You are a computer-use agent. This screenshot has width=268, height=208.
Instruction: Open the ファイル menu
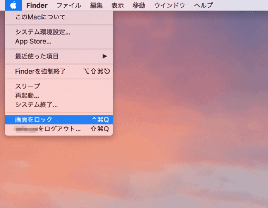pyautogui.click(x=69, y=5)
